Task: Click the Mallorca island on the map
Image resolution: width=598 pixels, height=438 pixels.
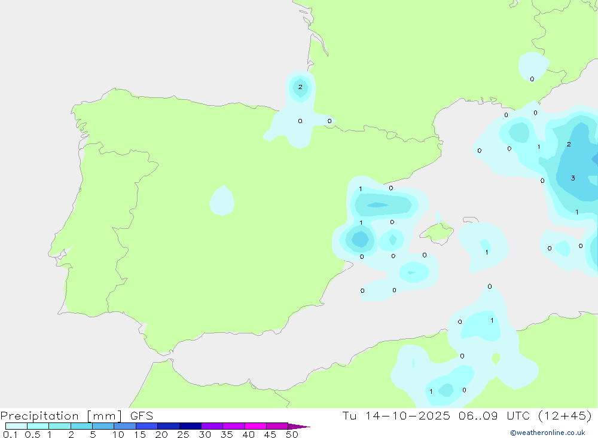Action: 437,232
